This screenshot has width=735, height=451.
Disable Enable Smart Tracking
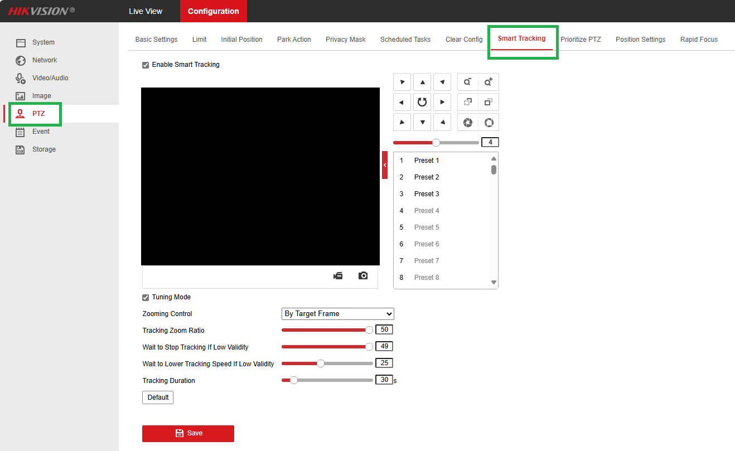(145, 65)
